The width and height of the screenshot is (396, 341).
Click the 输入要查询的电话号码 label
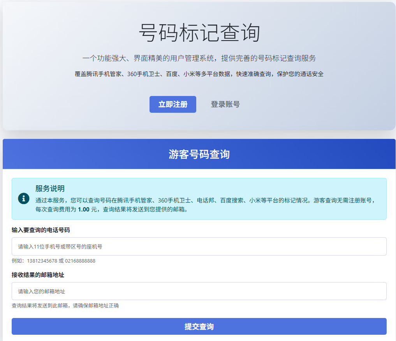(41, 230)
